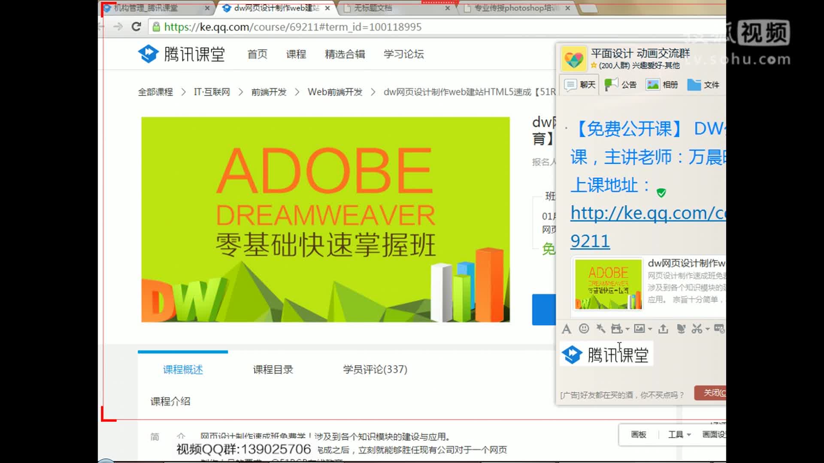This screenshot has width=824, height=463.
Task: Click the green padlock security icon
Action: pyautogui.click(x=156, y=27)
